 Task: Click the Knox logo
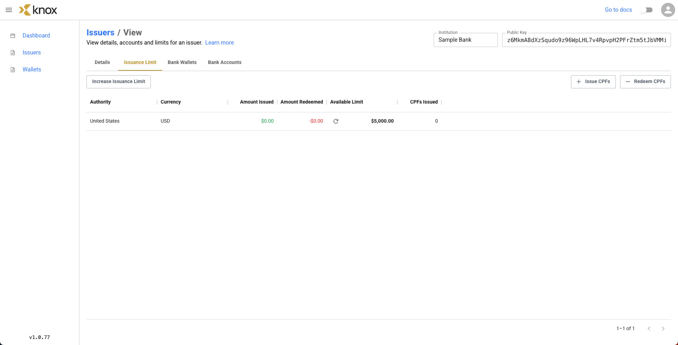[38, 10]
